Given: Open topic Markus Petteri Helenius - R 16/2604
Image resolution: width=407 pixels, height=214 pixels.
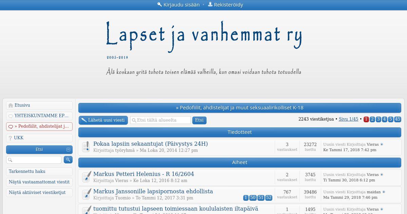Looking at the screenshot, I should coord(143,174).
